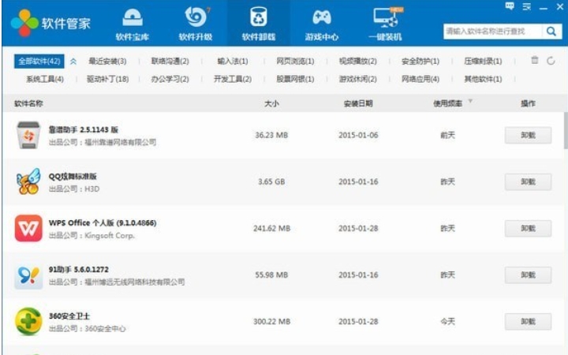Open the title bar main menu dropdown

click(528, 6)
